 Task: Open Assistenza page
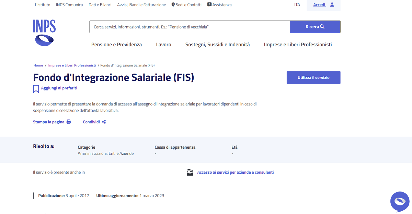pos(222,5)
